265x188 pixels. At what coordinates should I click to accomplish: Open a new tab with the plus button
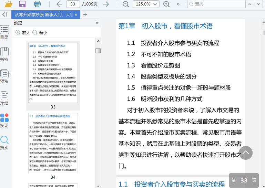tap(85, 14)
